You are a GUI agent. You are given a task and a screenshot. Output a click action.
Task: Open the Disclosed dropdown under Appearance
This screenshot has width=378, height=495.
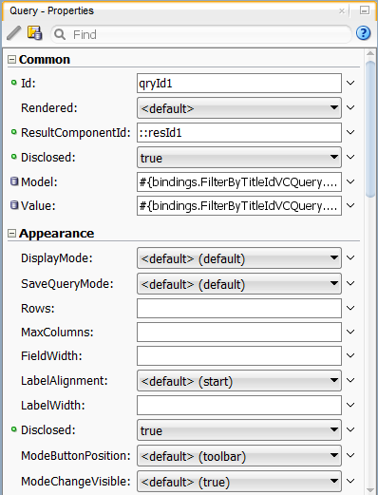coord(239,430)
